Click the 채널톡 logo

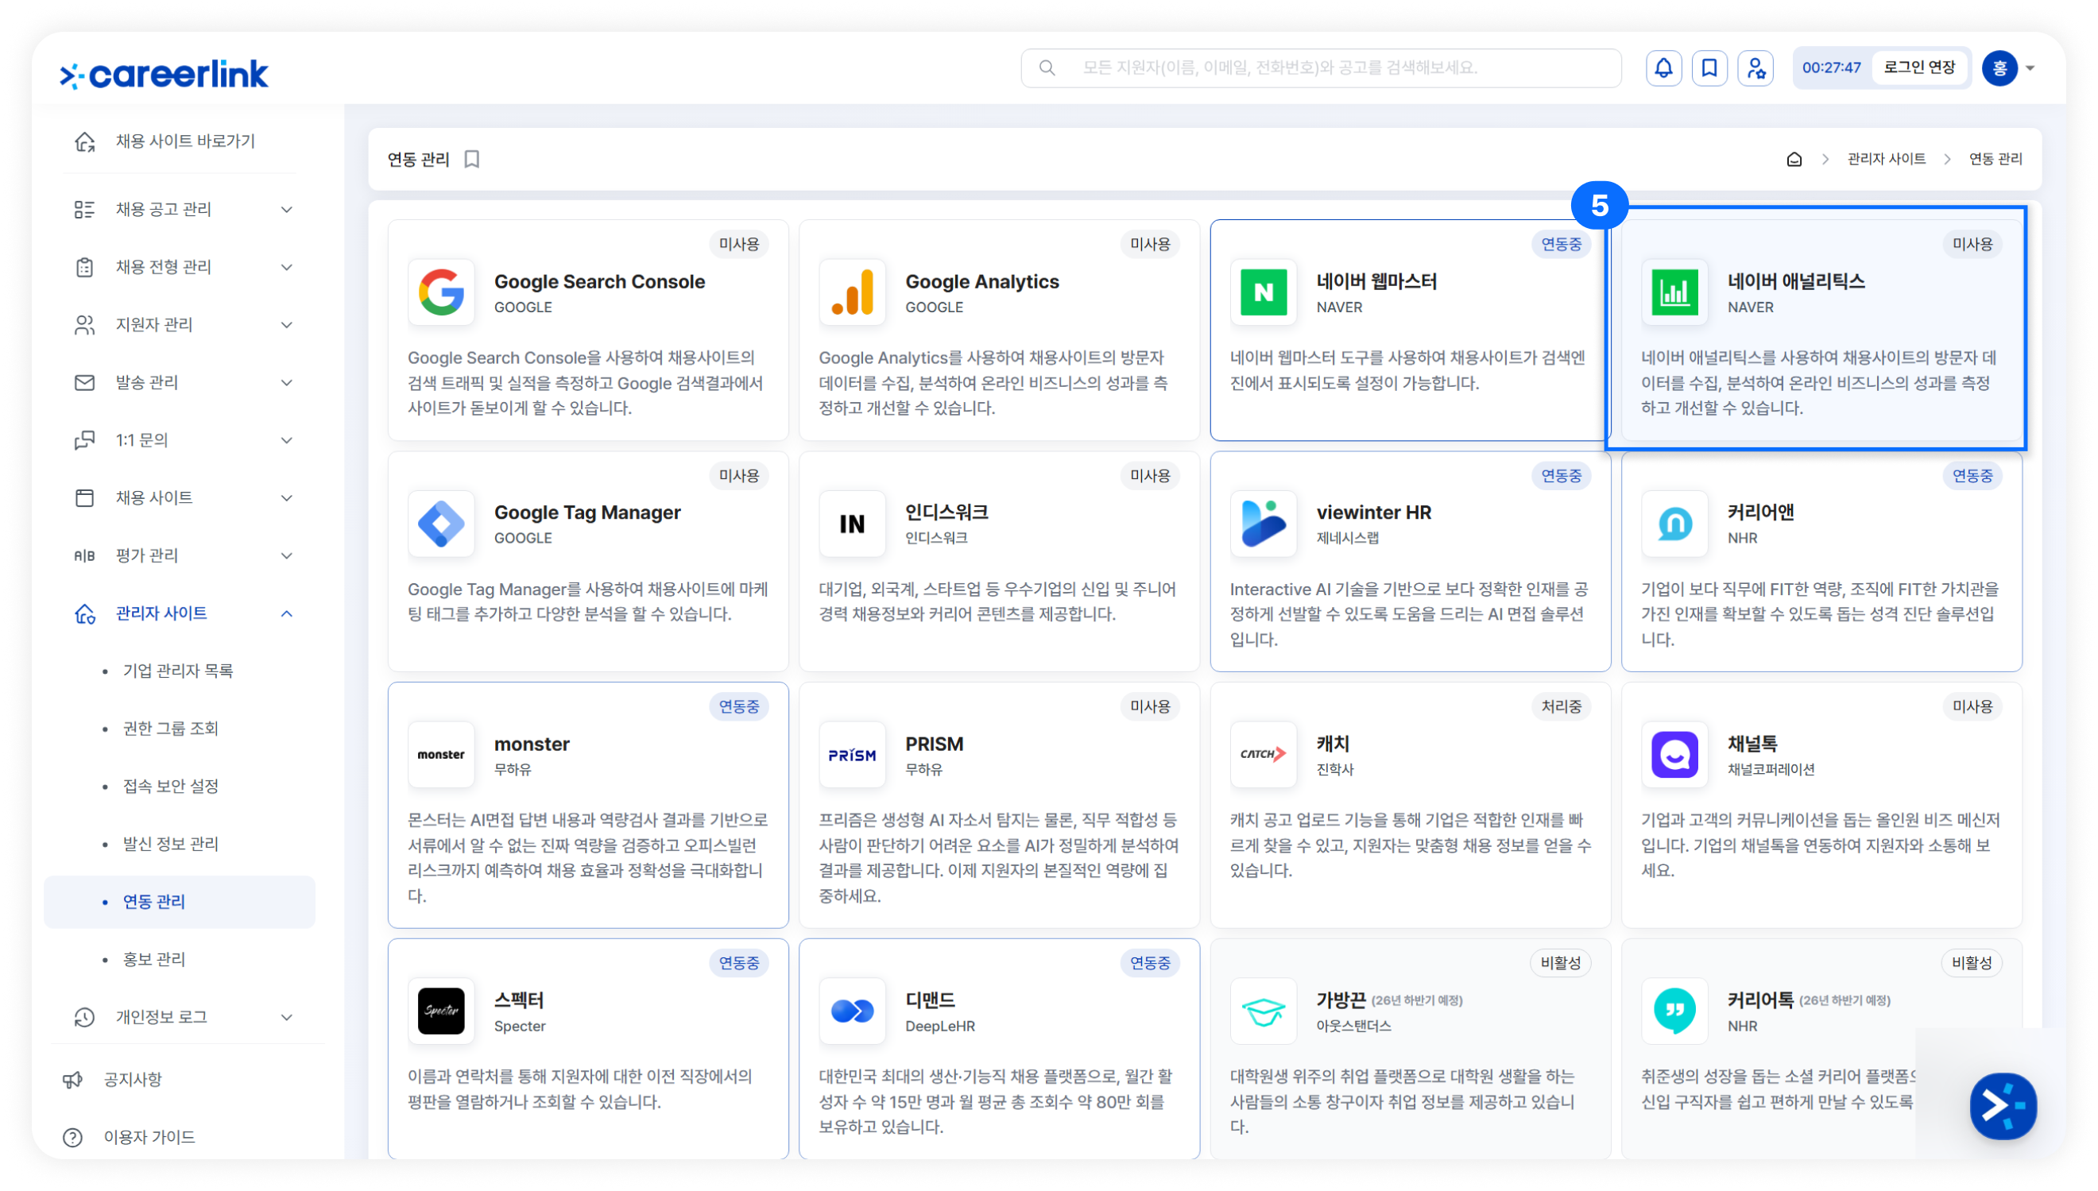click(x=1674, y=754)
